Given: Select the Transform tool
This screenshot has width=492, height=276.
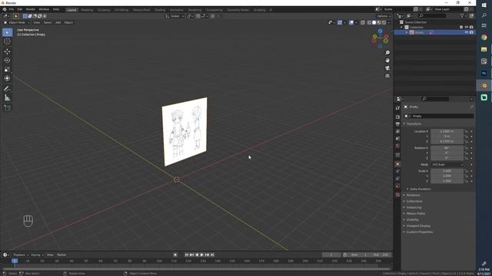Looking at the screenshot, I should coord(7,78).
